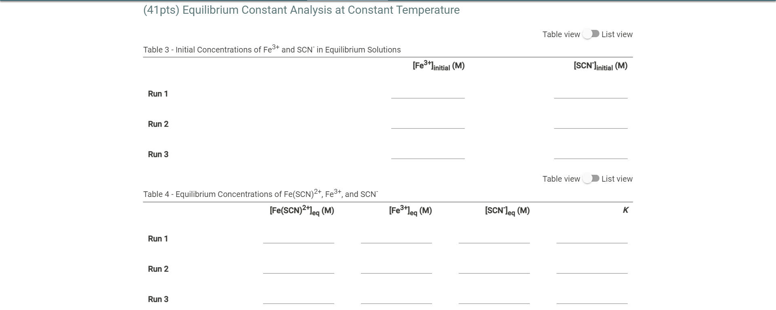Enter Run 1 equilibrium constant K value
Image resolution: width=776 pixels, height=310 pixels.
click(592, 240)
